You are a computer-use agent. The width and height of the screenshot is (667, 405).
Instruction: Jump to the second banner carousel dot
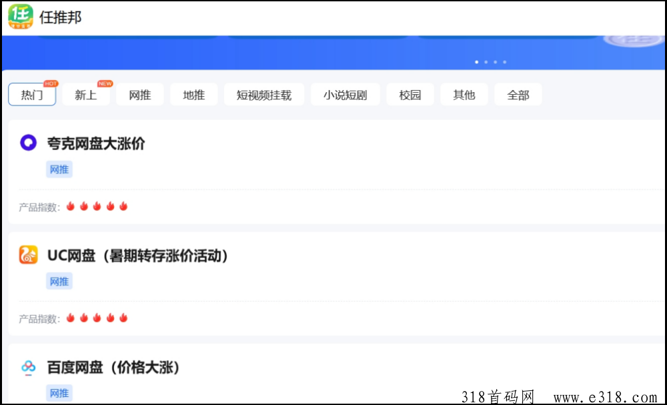click(x=486, y=62)
